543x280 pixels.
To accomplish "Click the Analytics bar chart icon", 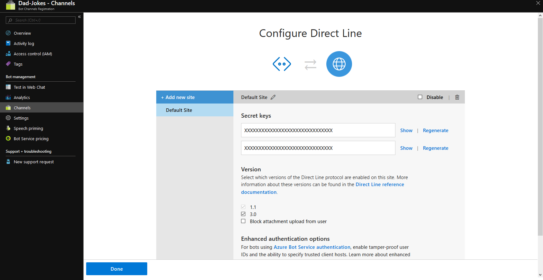I will pos(8,97).
